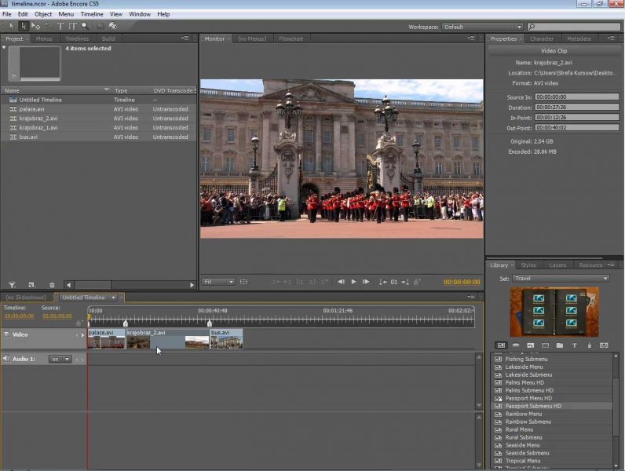The image size is (625, 471).
Task: Open the Library Set Travel dropdown
Action: (x=561, y=278)
